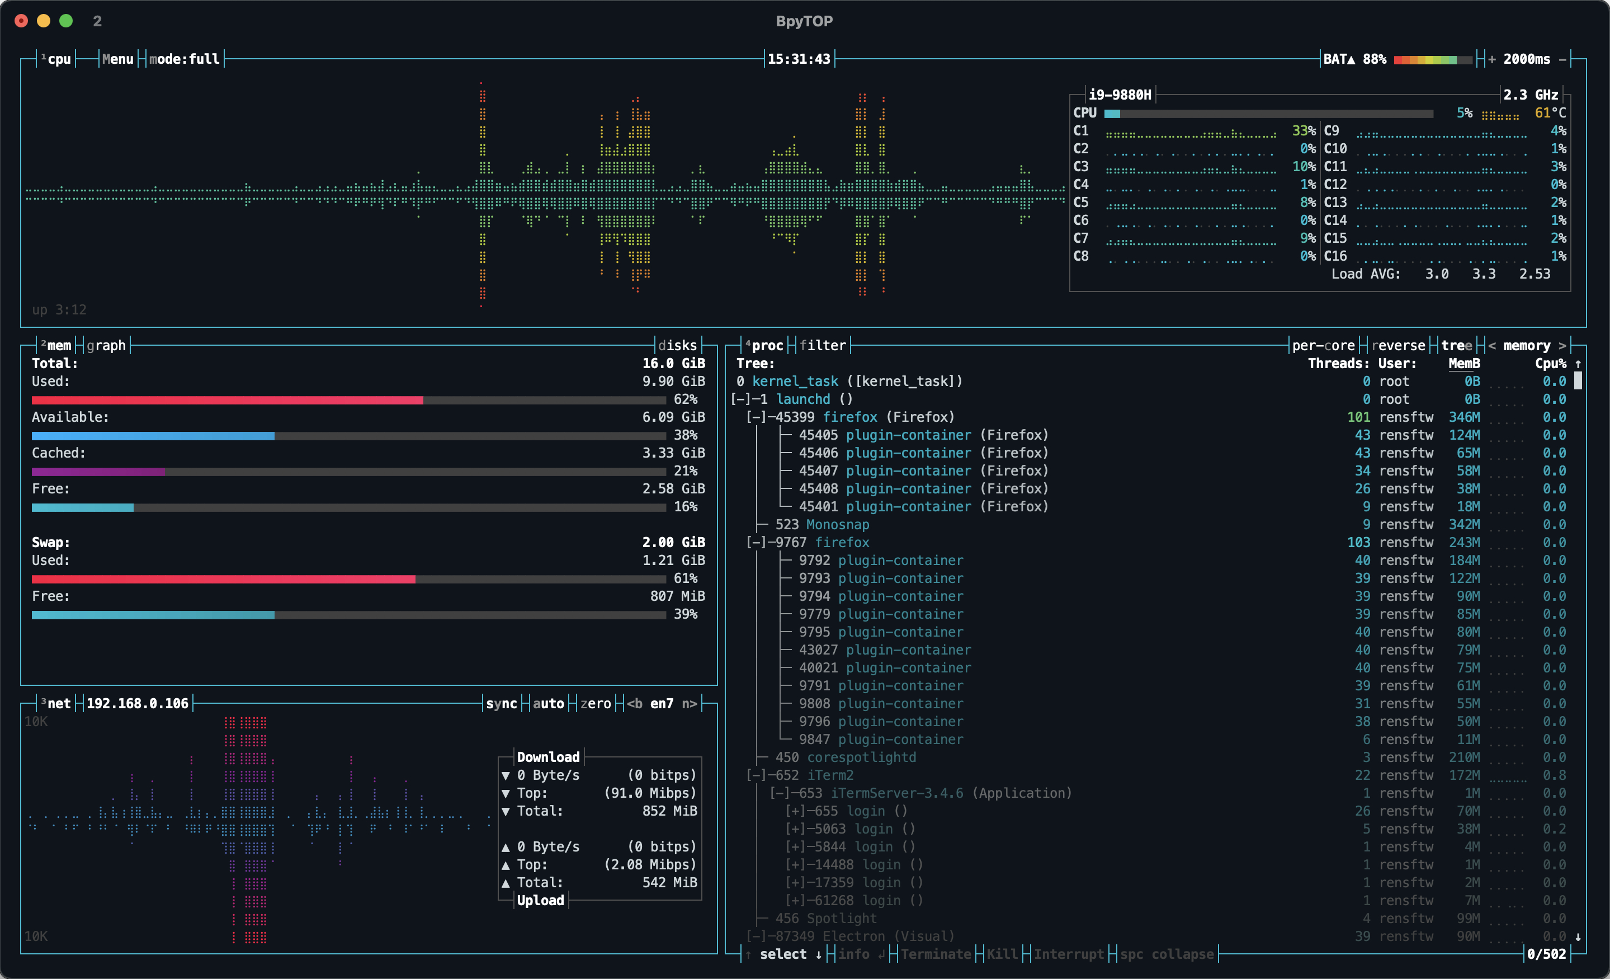Click the filter option in proc box
Image resolution: width=1610 pixels, height=979 pixels.
coord(823,346)
